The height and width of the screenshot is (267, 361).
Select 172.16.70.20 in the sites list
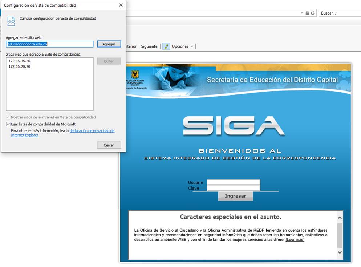20,66
